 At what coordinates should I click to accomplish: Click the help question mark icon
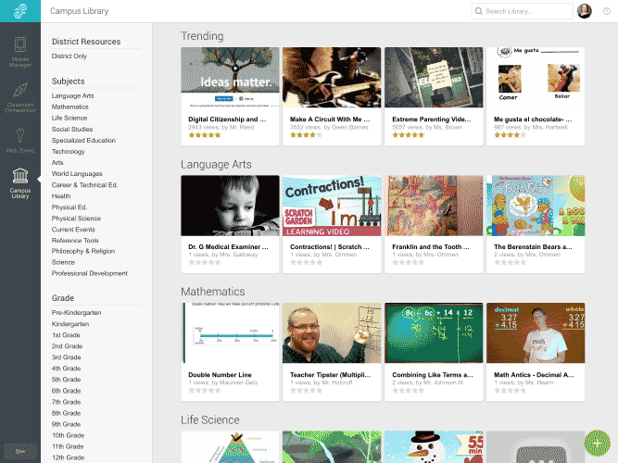(607, 11)
